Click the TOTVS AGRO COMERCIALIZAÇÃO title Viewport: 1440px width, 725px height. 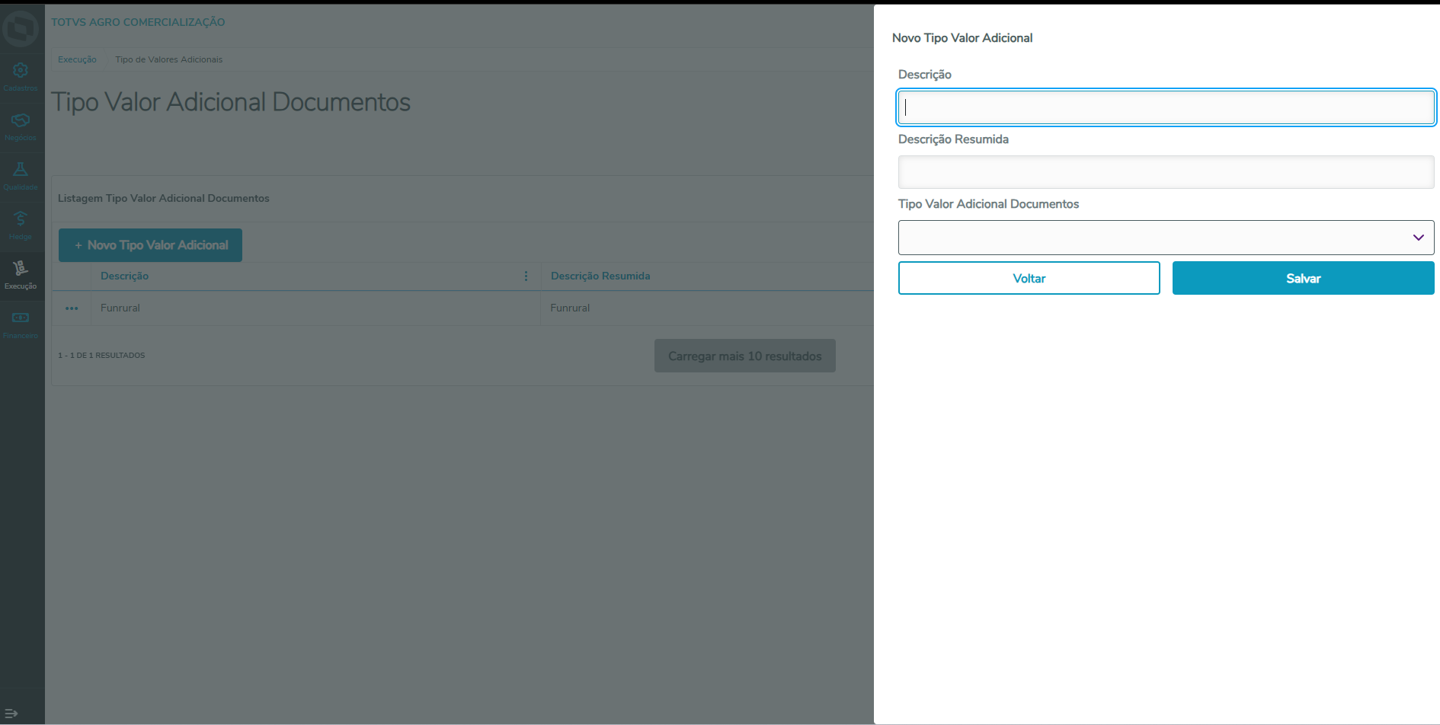[x=138, y=22]
